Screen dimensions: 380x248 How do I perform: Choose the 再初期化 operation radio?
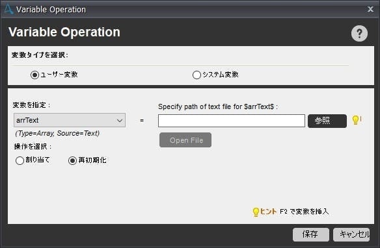[x=72, y=160]
